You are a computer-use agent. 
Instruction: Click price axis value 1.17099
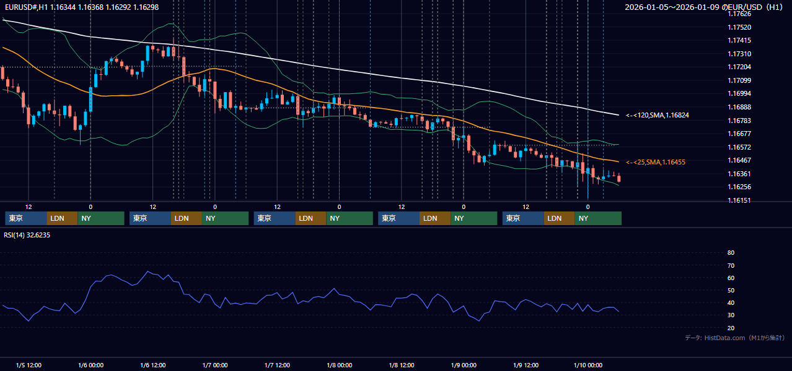point(739,80)
